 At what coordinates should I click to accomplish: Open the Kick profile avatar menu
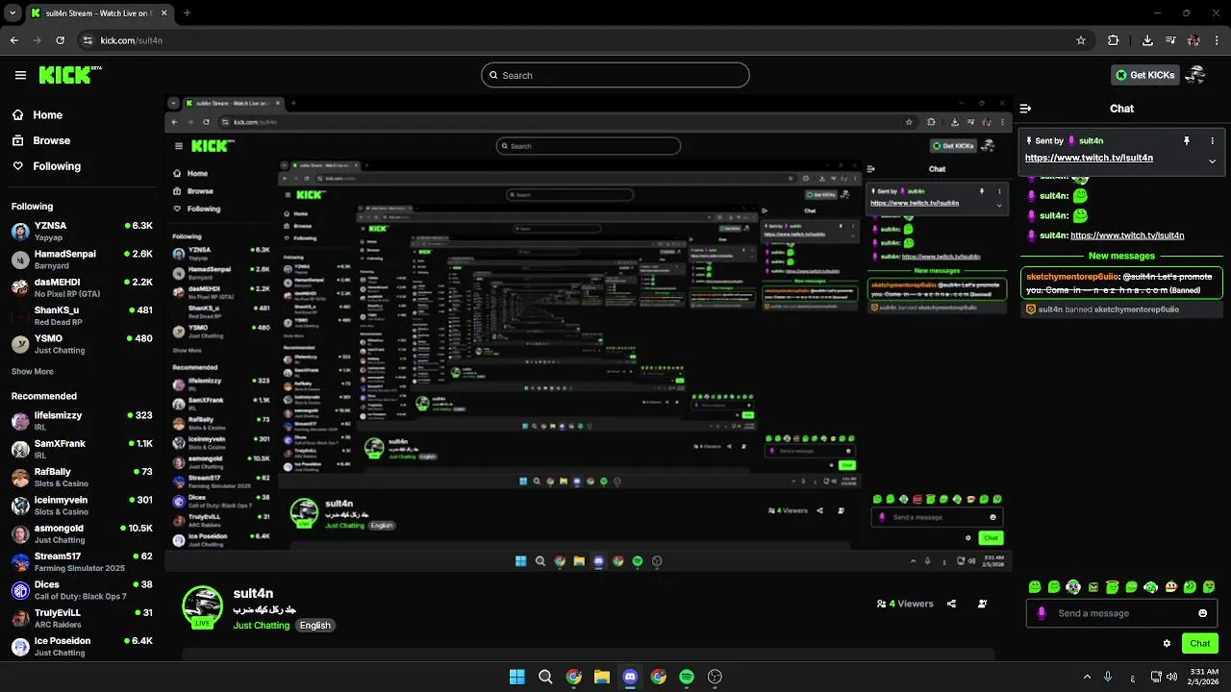point(1196,75)
